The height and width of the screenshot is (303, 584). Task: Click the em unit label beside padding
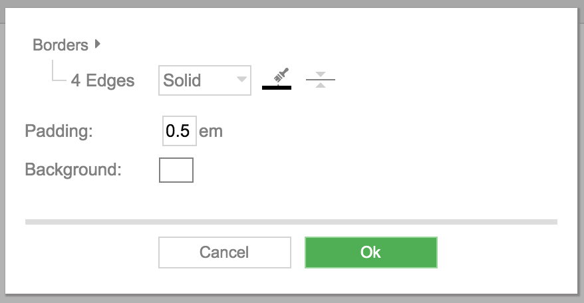pyautogui.click(x=211, y=132)
